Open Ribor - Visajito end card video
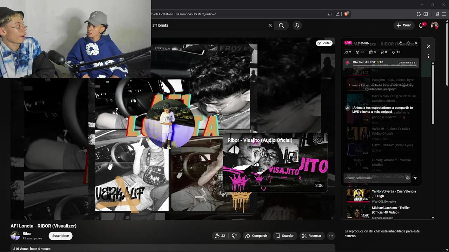Screen dimensions: 449x252 [275, 162]
